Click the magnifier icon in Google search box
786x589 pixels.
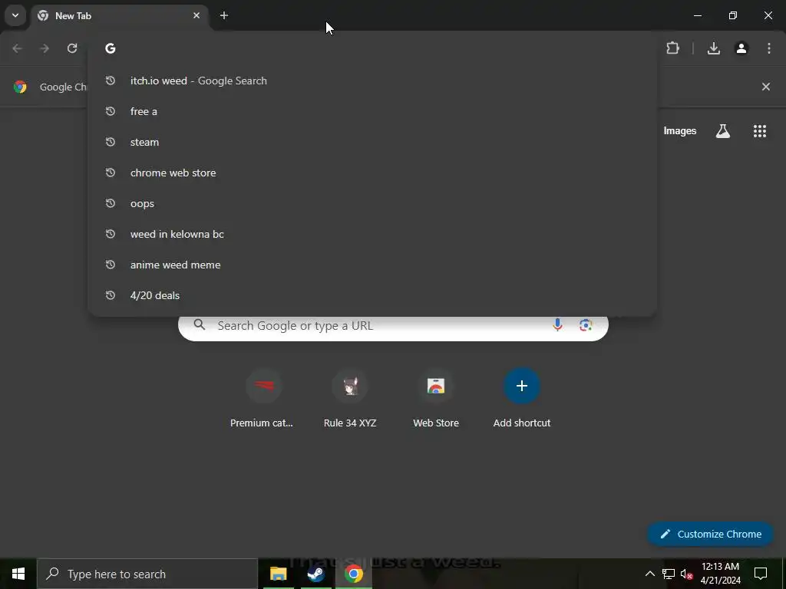(x=200, y=325)
